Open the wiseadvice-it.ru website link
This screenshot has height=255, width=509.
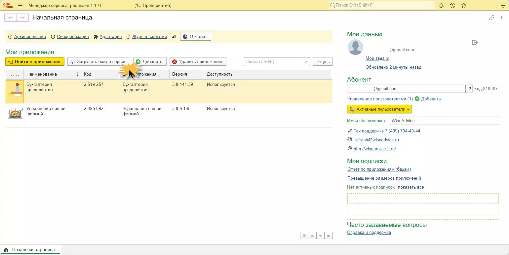(x=375, y=149)
